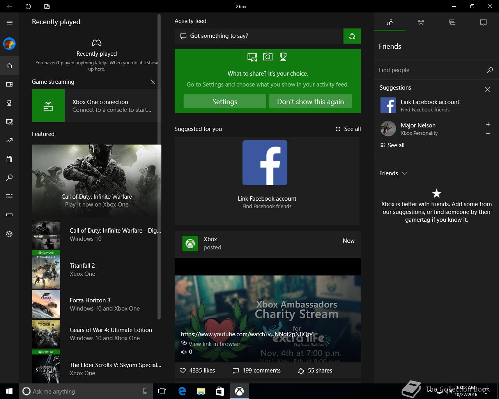Switch to the Friends tab
499x399 pixels.
point(390,23)
